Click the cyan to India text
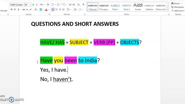 click(88, 60)
